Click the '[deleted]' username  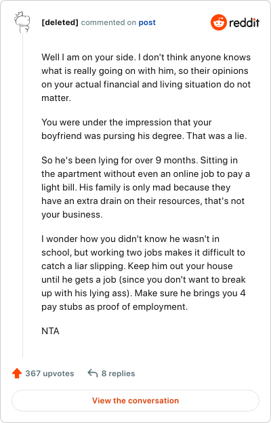pos(60,22)
